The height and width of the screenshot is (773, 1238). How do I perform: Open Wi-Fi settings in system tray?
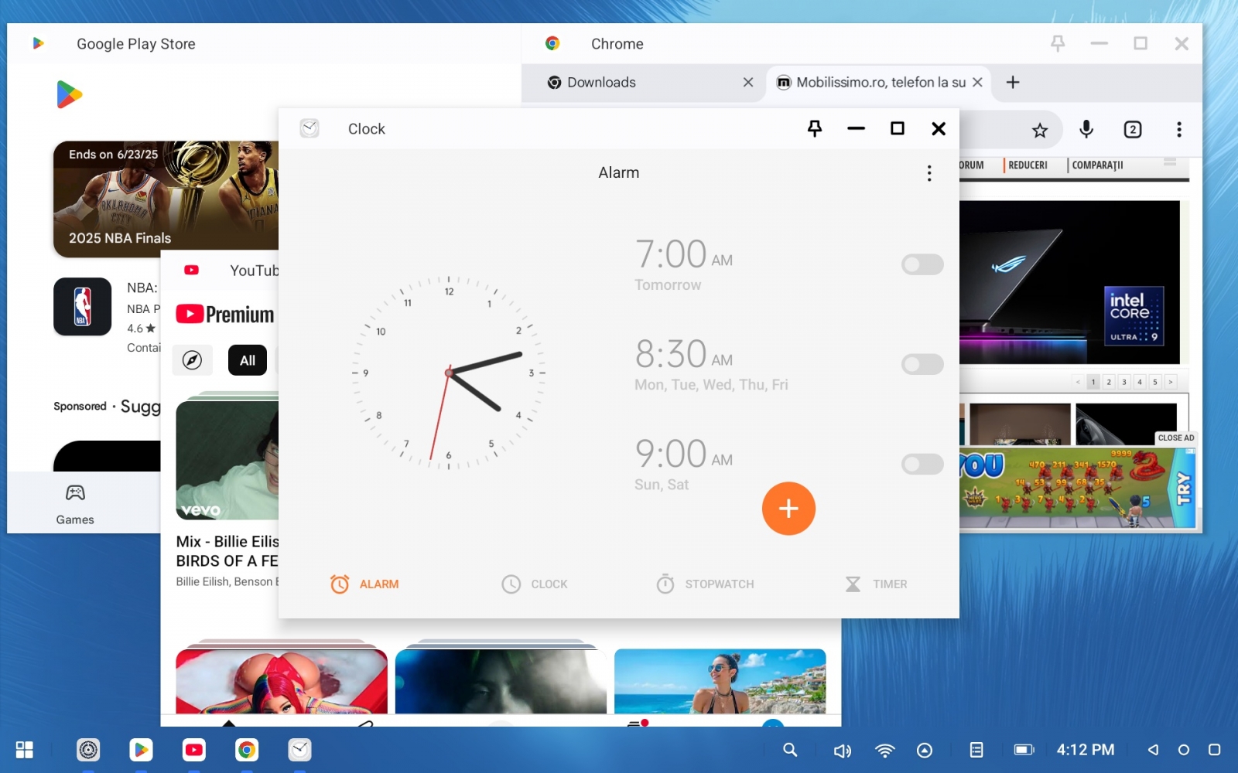884,751
